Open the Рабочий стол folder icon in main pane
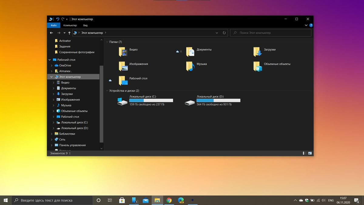364x205 pixels. 123,80
